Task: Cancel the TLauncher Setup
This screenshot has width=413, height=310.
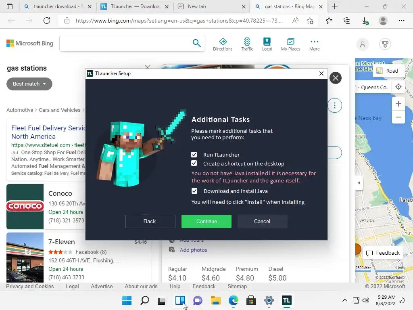Action: coord(262,221)
